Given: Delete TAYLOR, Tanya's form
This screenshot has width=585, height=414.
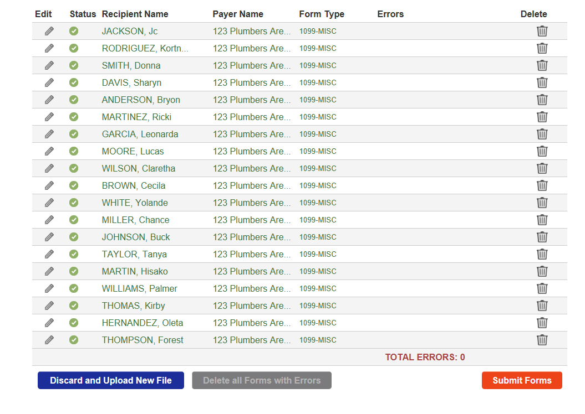Looking at the screenshot, I should pyautogui.click(x=542, y=254).
